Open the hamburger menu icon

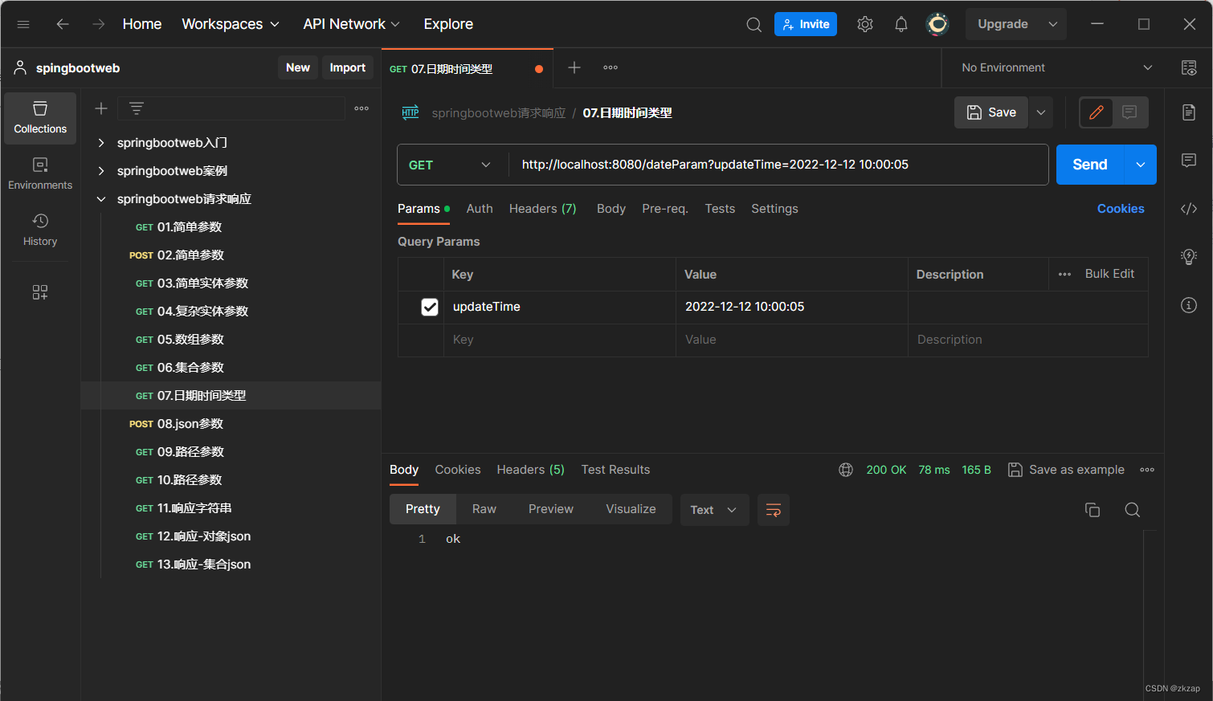click(x=23, y=24)
